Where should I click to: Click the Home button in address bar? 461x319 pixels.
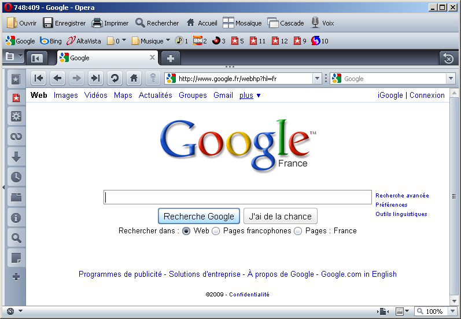(134, 78)
